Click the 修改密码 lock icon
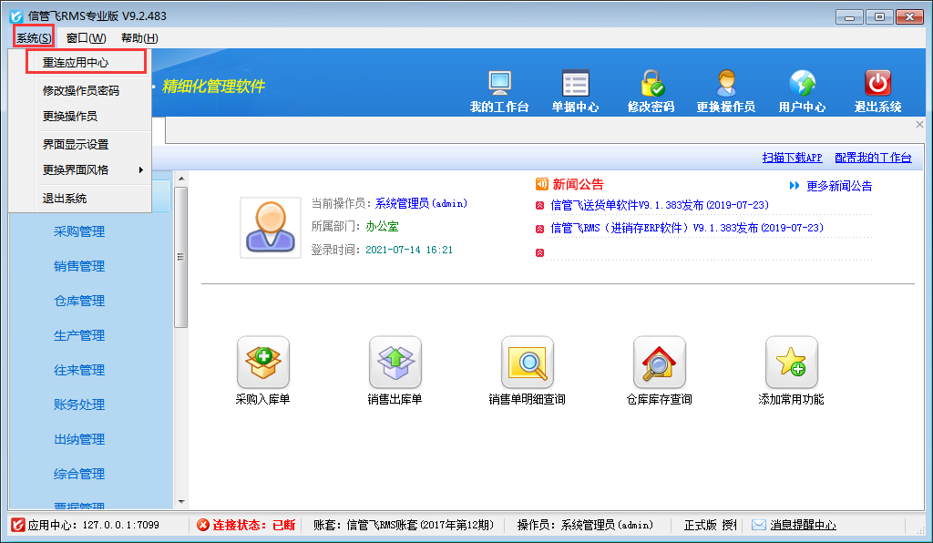Viewport: 933px width, 543px height. point(651,84)
